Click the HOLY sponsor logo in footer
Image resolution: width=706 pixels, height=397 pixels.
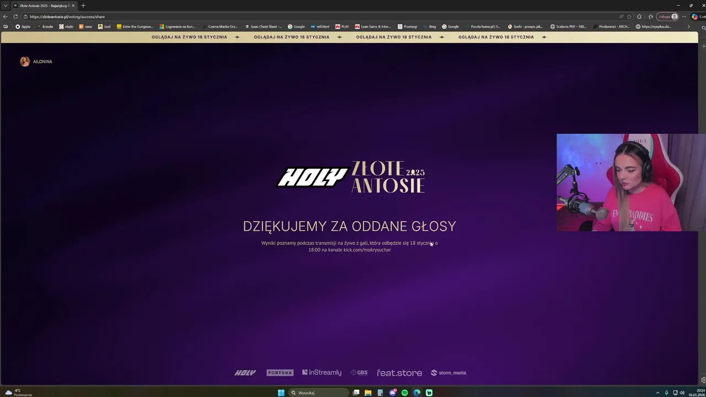(x=245, y=373)
